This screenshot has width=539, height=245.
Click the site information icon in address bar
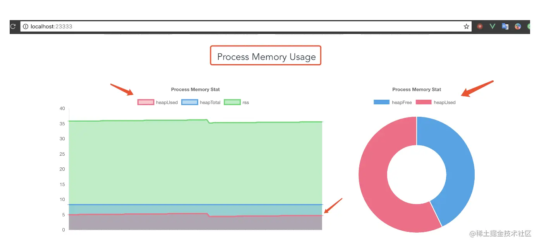[26, 27]
